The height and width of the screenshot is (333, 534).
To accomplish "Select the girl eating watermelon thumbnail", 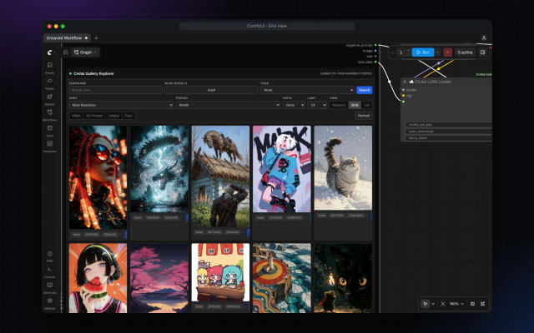I will pyautogui.click(x=98, y=278).
